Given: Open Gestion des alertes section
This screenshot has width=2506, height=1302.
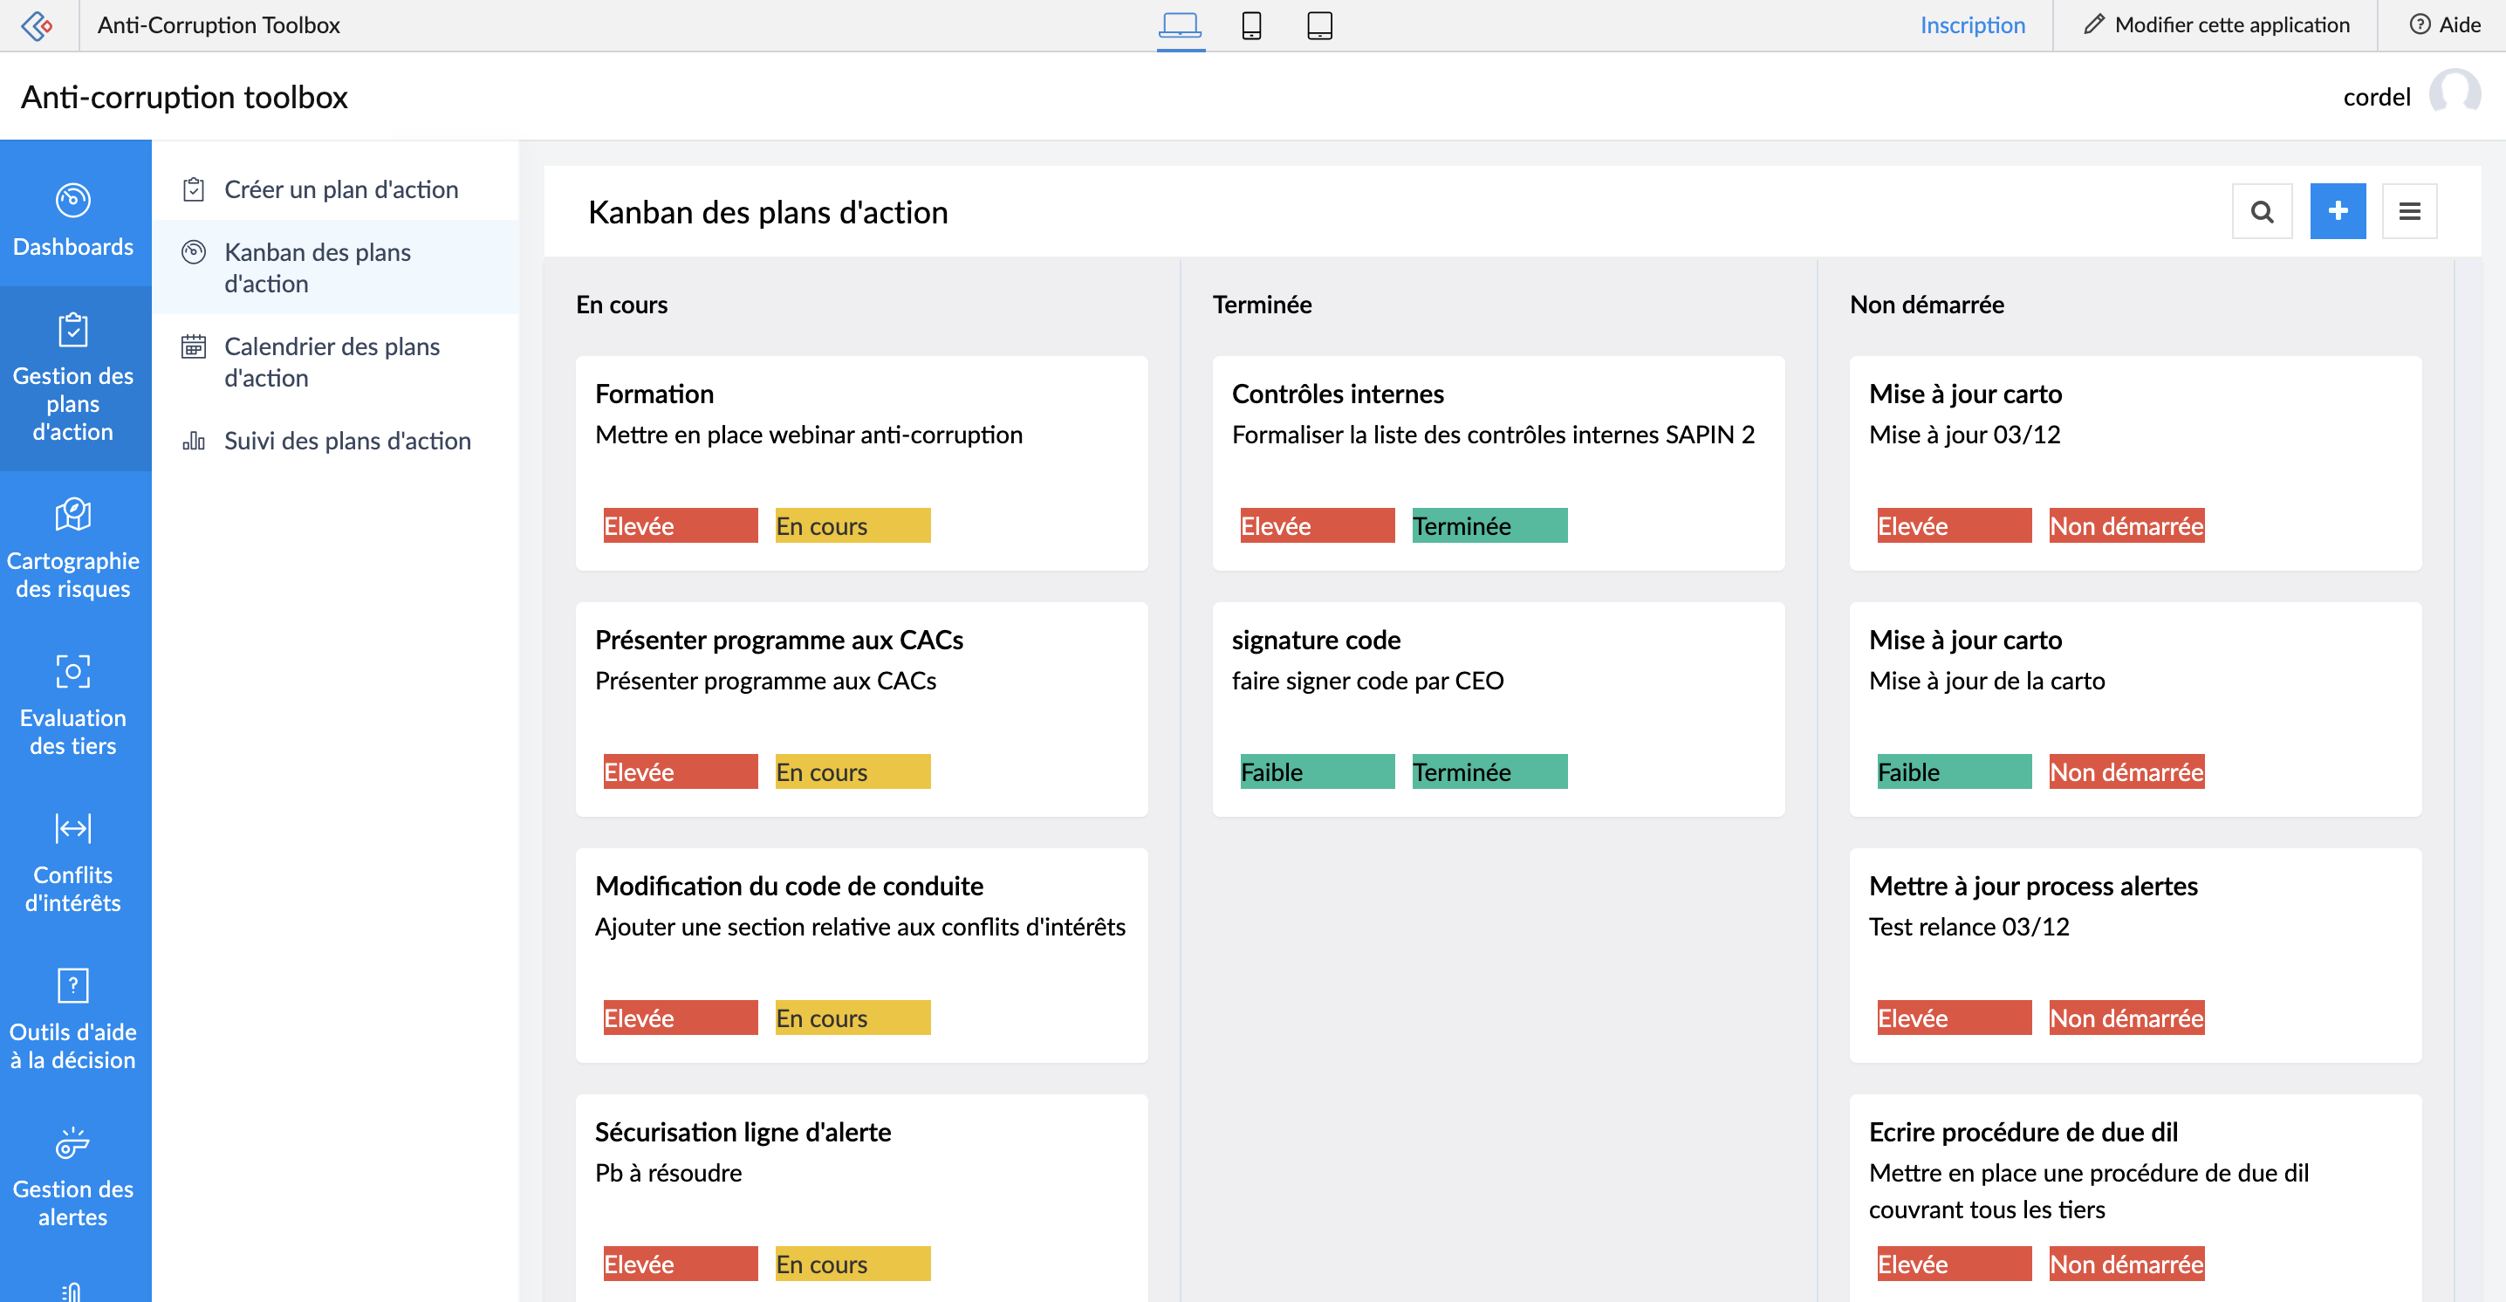Looking at the screenshot, I should tap(74, 1175).
